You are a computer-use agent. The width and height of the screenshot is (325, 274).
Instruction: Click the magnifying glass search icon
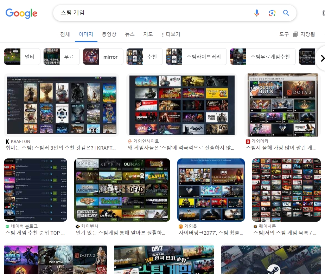coord(286,13)
